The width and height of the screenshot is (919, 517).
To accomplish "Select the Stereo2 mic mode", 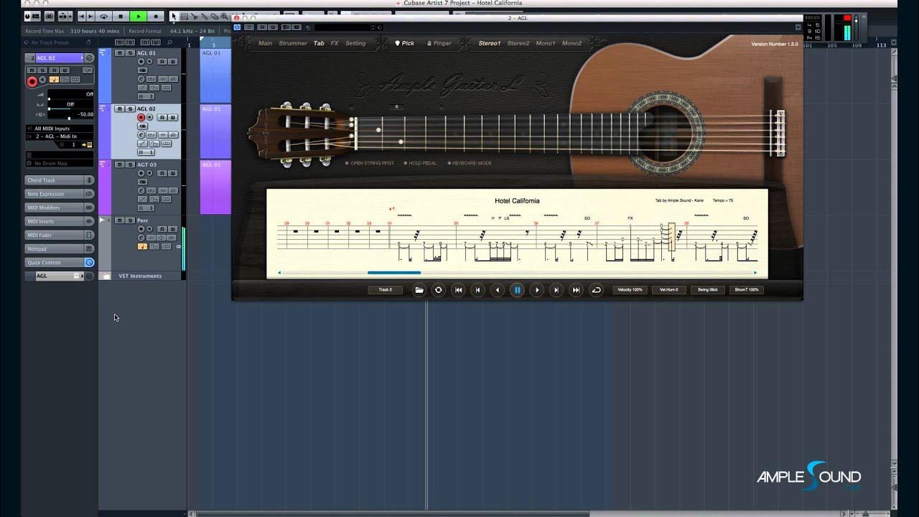I will pyautogui.click(x=518, y=43).
